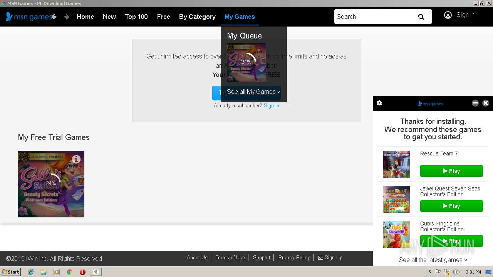The height and width of the screenshot is (277, 493).
Task: Click My Free Trial Games heading
Action: pyautogui.click(x=54, y=137)
